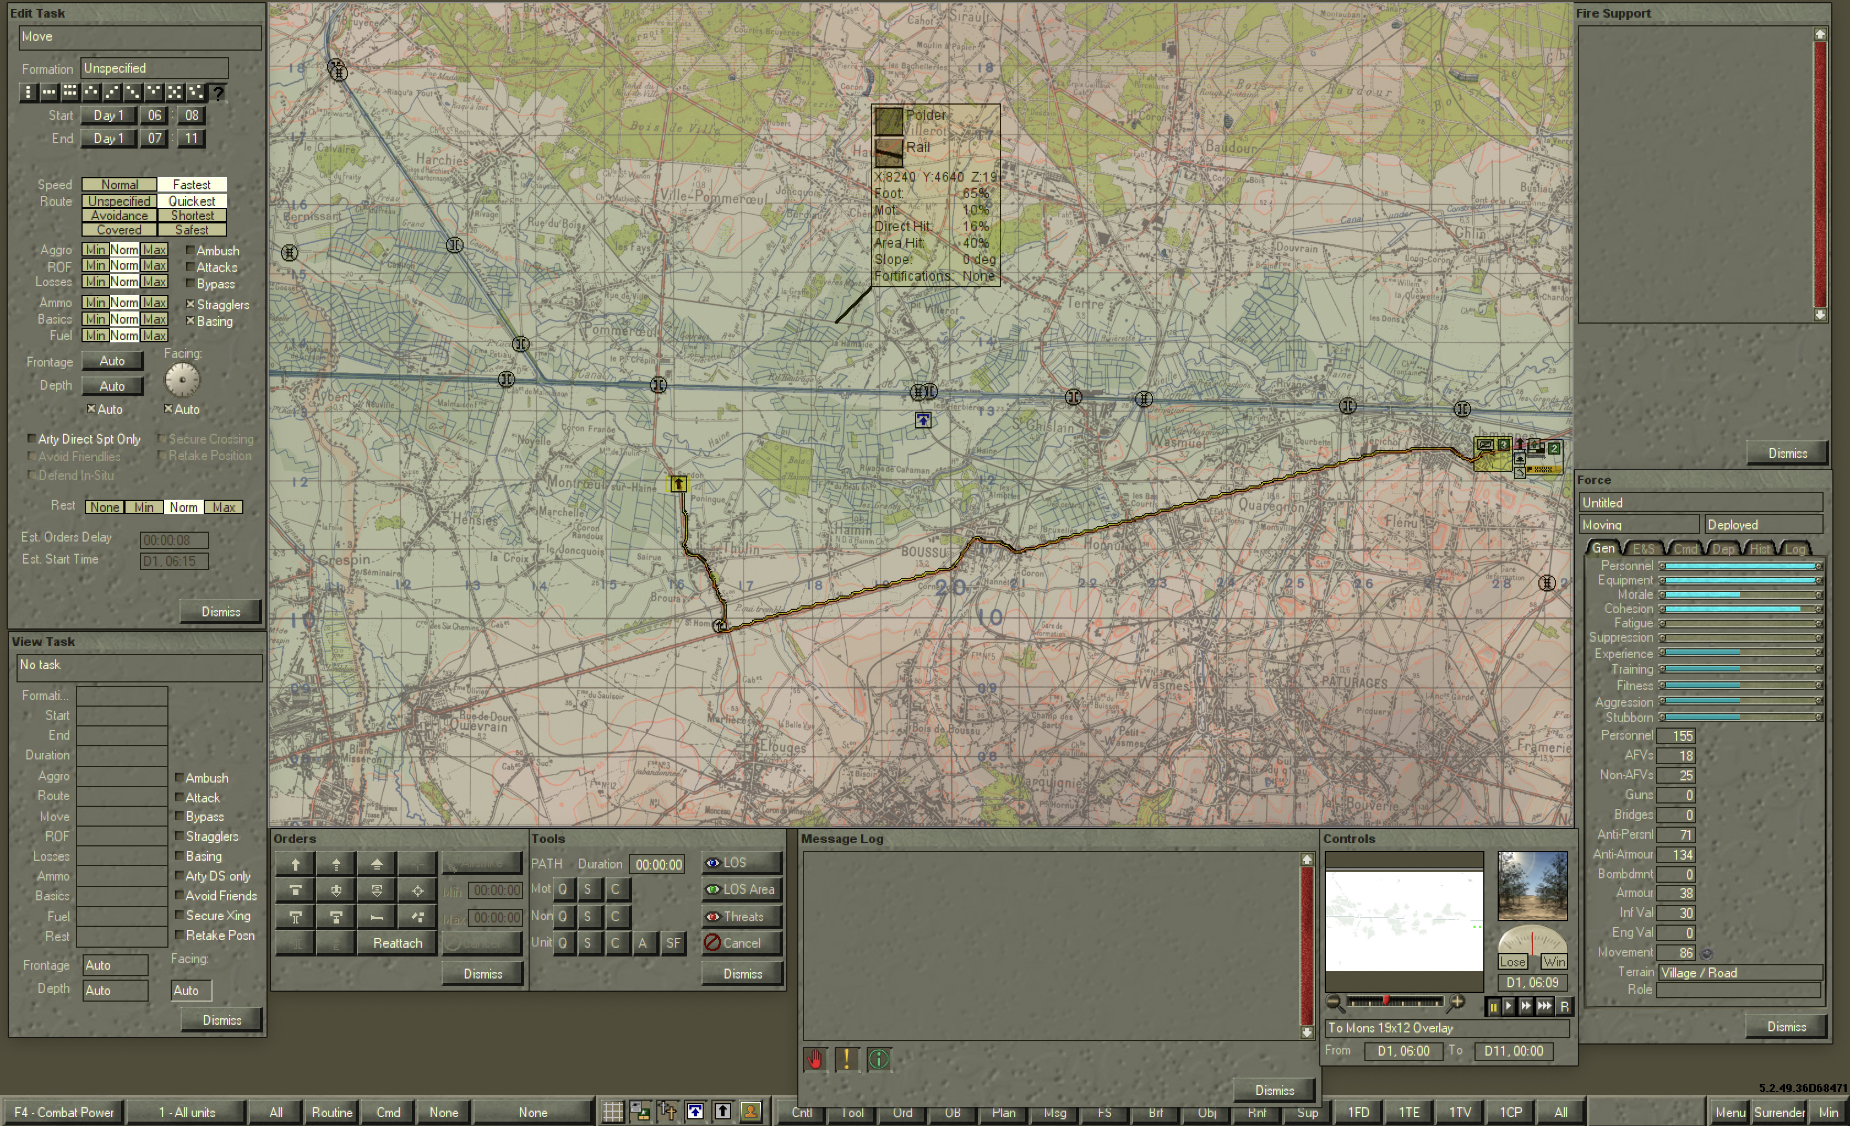Switch to the E&S tab in Force panel
The width and height of the screenshot is (1850, 1126).
(x=1643, y=549)
